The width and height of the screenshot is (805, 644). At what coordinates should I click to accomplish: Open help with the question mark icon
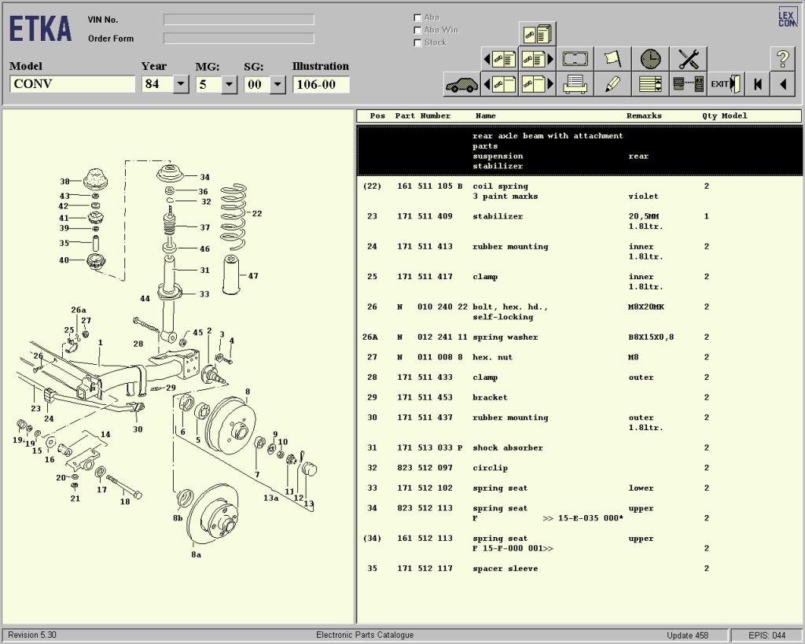[782, 59]
